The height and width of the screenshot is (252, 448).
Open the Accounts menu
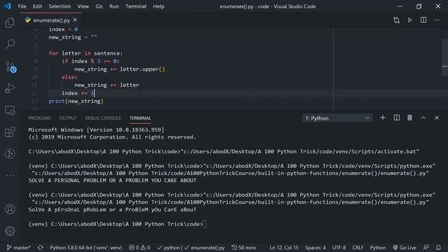click(10, 209)
